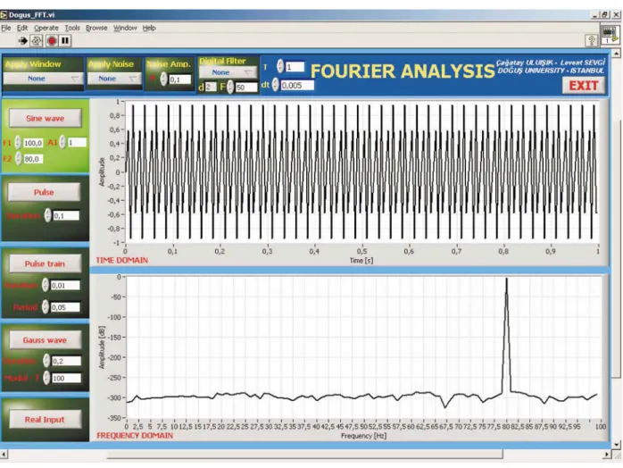This screenshot has width=623, height=468.
Task: Click the red EXIT button
Action: coord(583,86)
